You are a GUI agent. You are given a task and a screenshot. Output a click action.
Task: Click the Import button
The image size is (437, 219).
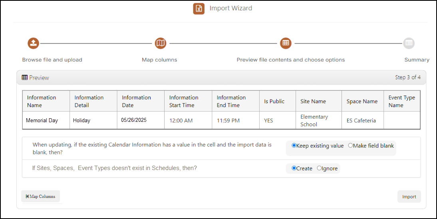[409, 196]
